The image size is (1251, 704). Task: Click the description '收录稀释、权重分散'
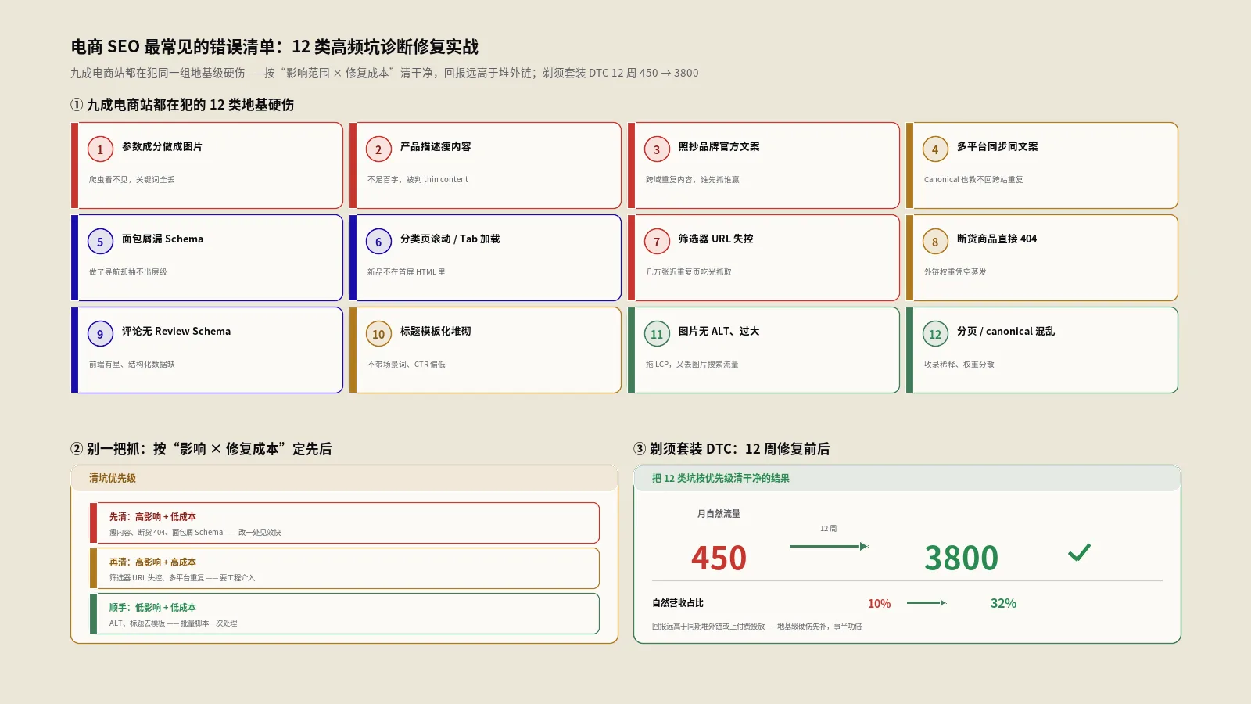(959, 364)
